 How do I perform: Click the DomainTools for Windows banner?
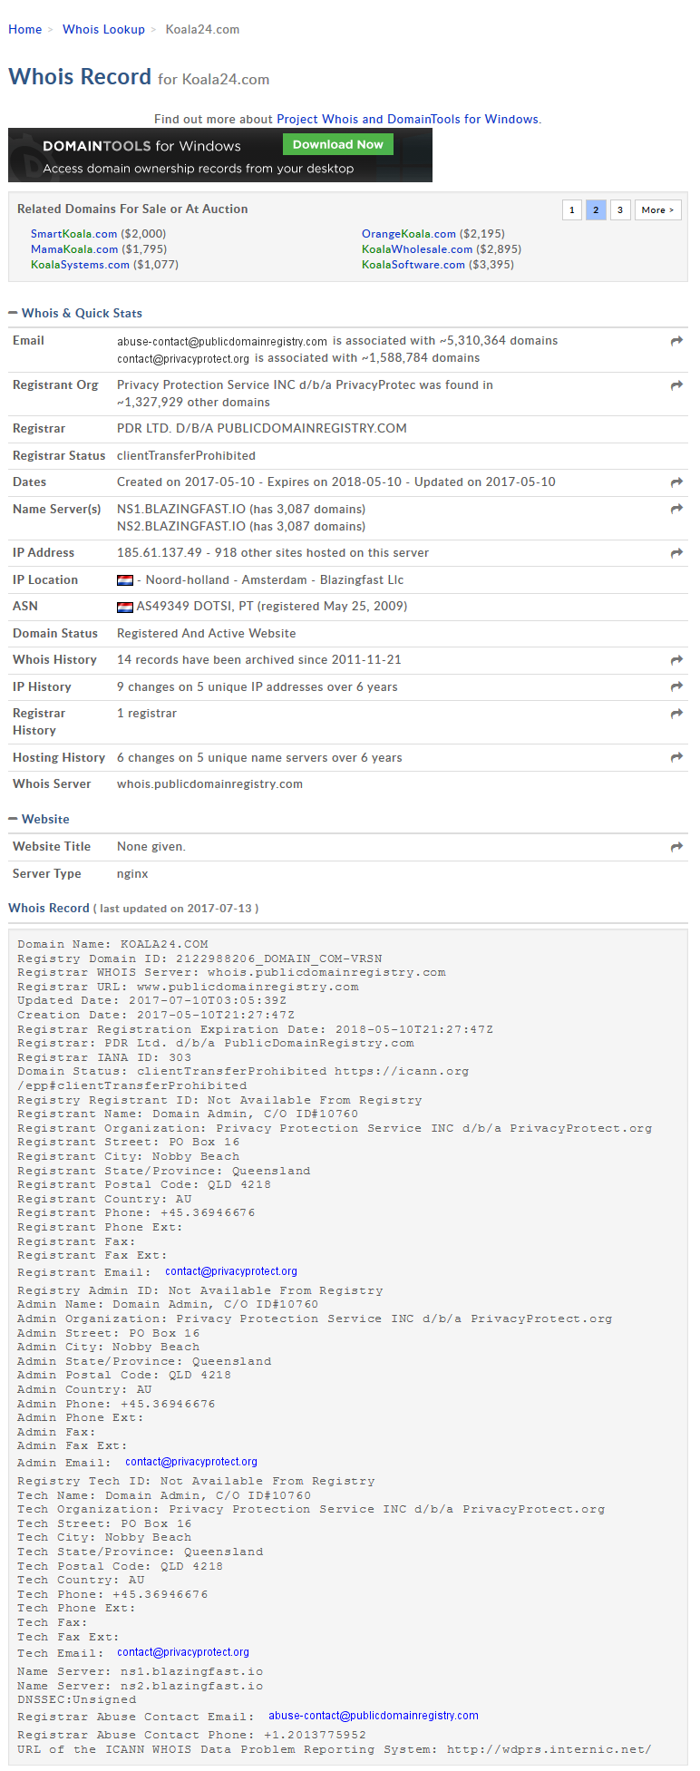coord(220,155)
